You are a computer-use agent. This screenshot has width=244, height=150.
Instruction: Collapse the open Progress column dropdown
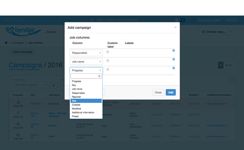coord(86,71)
